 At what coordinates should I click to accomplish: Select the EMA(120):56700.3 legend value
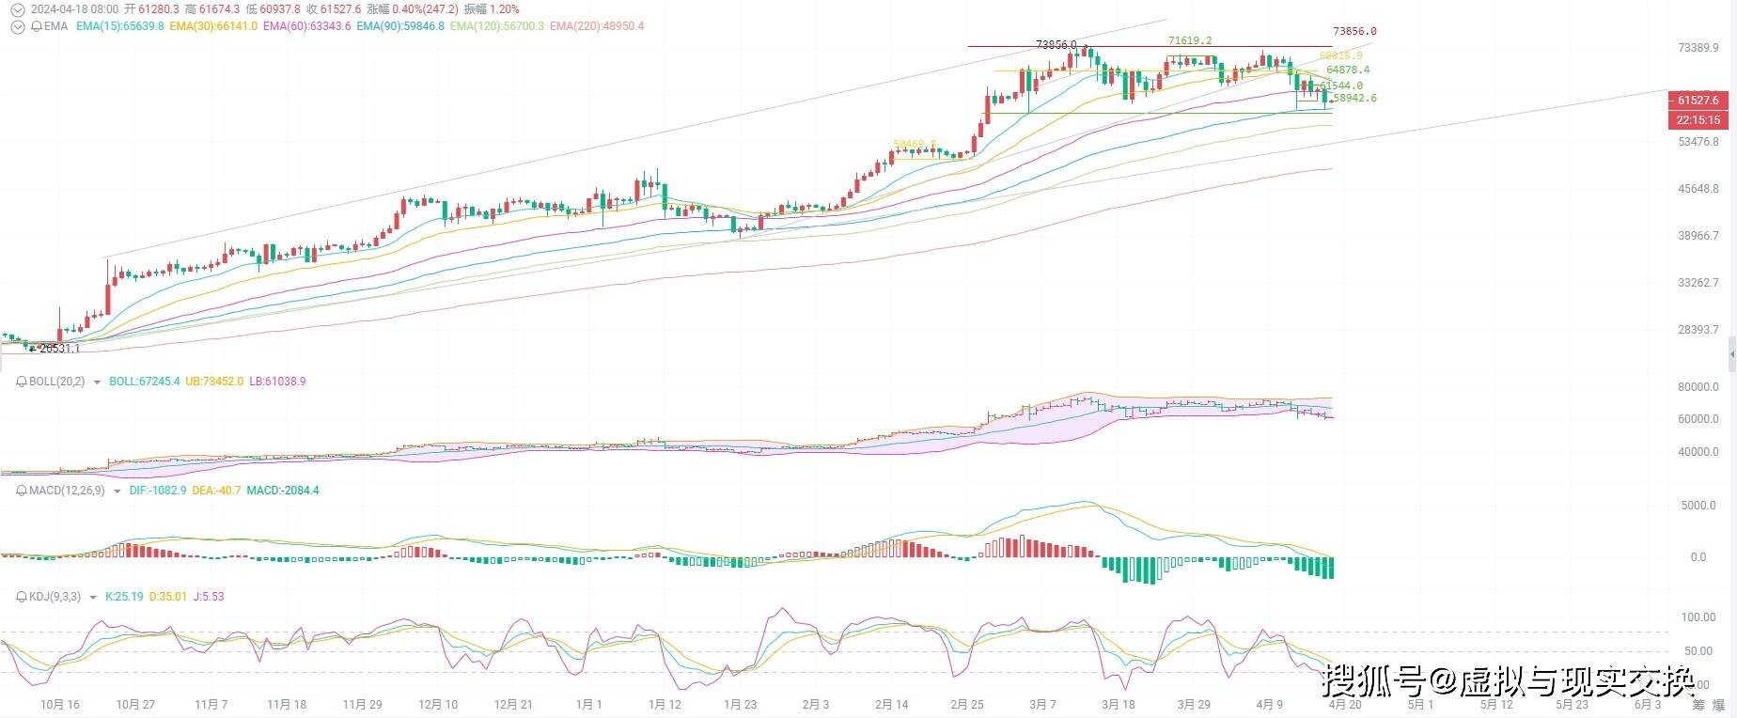[497, 26]
